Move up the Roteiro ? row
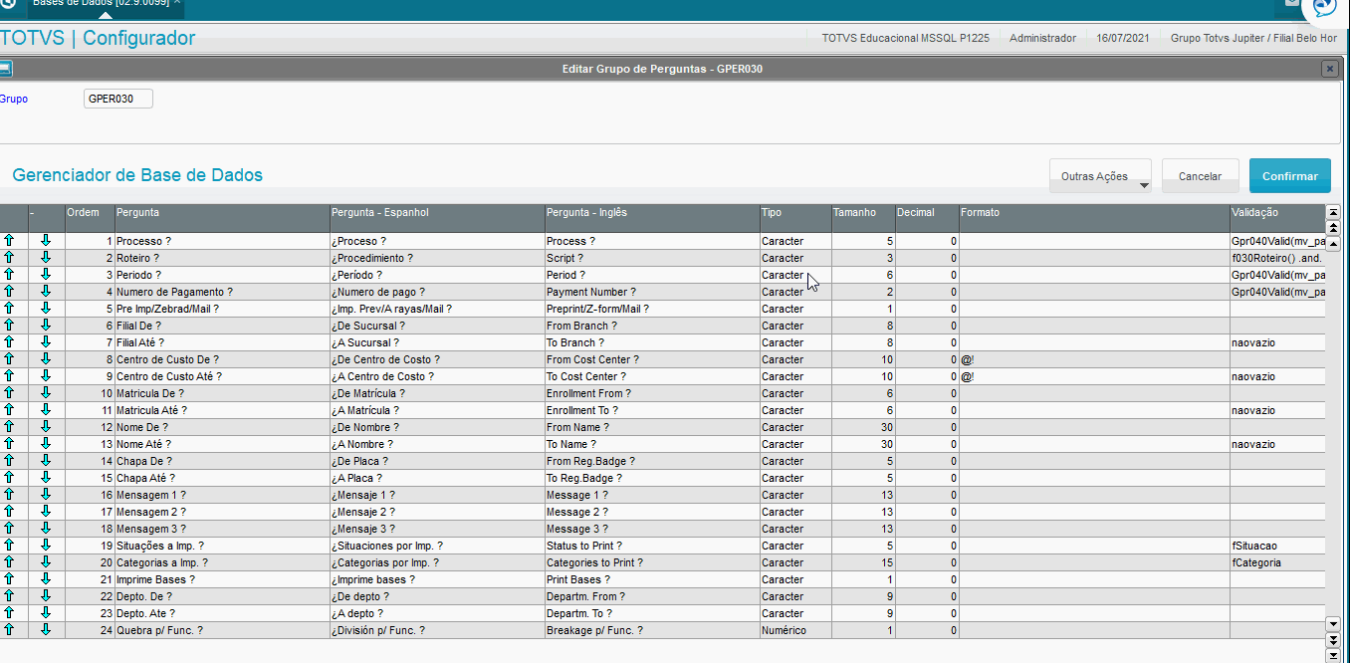The height and width of the screenshot is (663, 1350). pos(9,258)
